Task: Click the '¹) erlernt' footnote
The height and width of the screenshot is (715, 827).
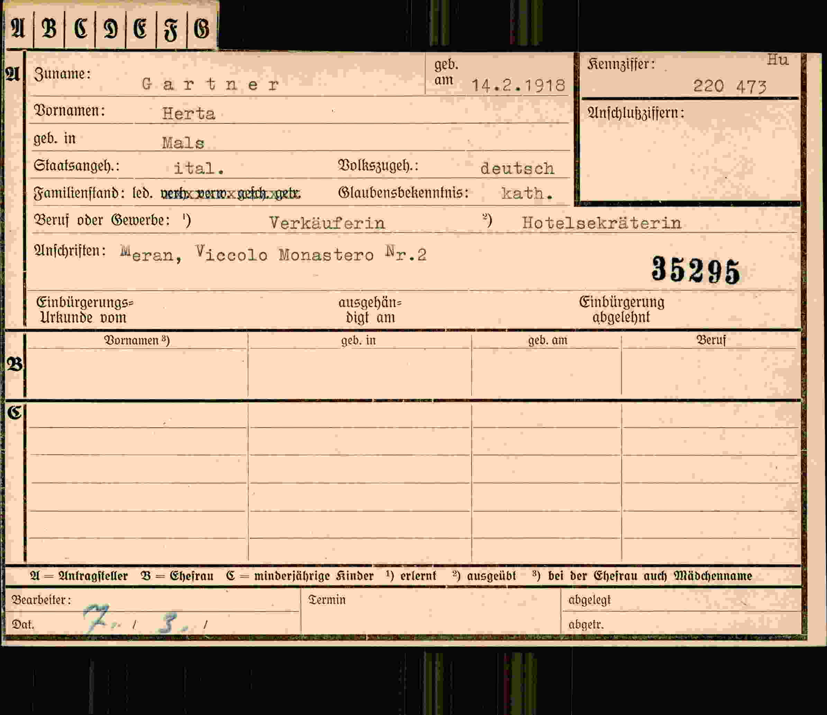Action: [x=411, y=576]
